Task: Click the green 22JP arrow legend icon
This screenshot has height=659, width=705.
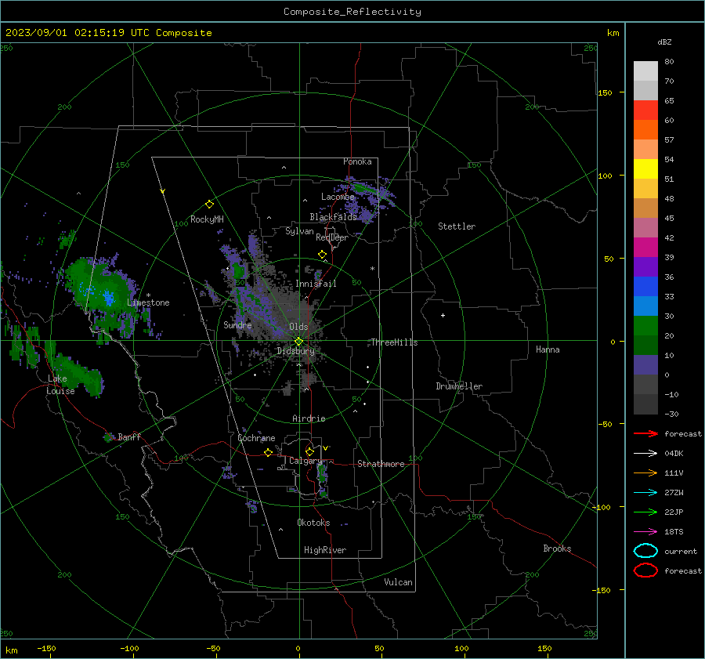Action: coord(645,512)
